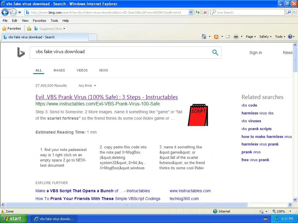Select related search 'harmless virus prank'
The height and width of the screenshot is (223, 298).
pos(260,144)
